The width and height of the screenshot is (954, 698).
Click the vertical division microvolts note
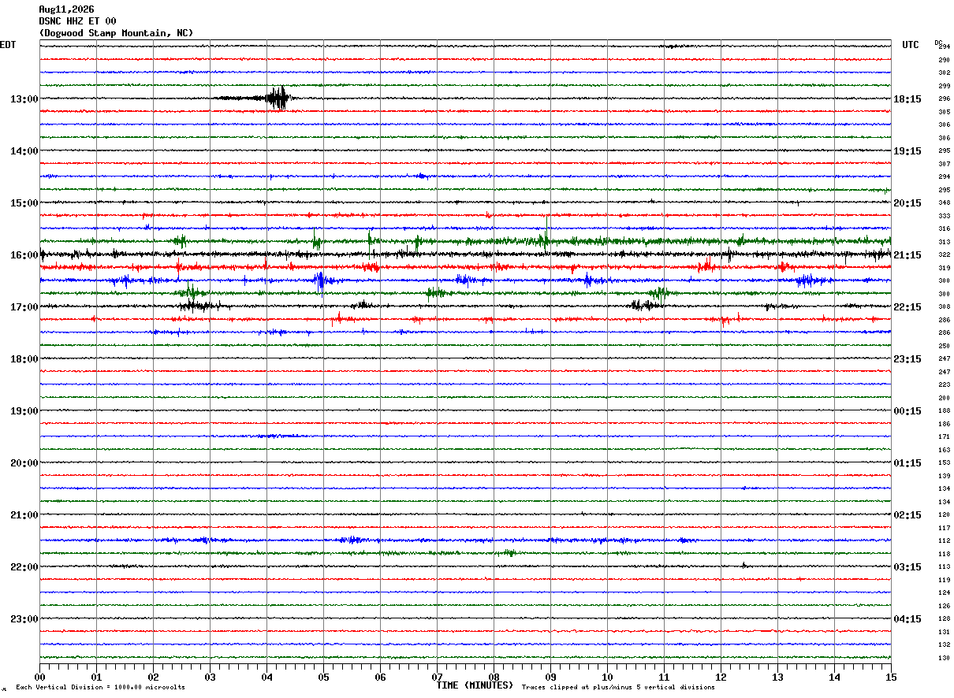(x=100, y=688)
